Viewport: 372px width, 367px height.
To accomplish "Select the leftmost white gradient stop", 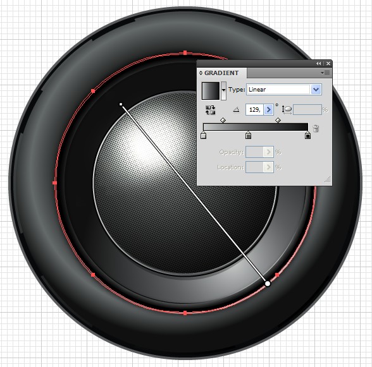I will [x=203, y=135].
